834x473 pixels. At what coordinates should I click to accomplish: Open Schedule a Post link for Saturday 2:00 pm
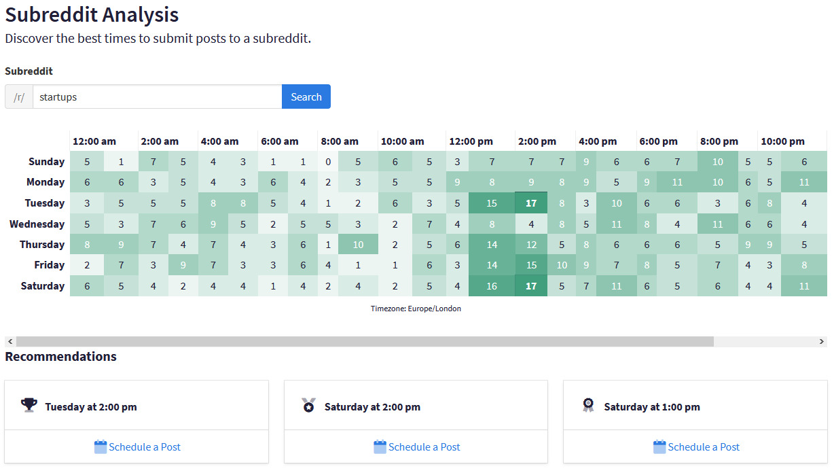point(424,447)
